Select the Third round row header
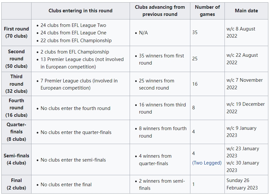The height and width of the screenshot is (195, 269). point(17,84)
